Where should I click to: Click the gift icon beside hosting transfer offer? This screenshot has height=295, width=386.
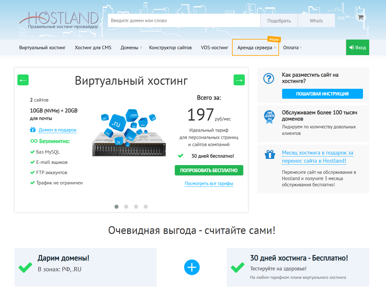click(270, 155)
